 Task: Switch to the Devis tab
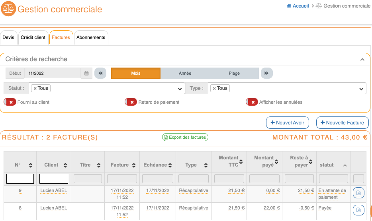[8, 37]
